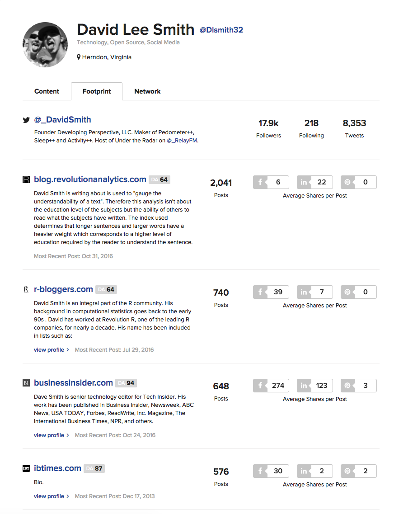Click LinkedIn shares icon for r-bloggers.com
The height and width of the screenshot is (514, 394).
click(x=304, y=292)
